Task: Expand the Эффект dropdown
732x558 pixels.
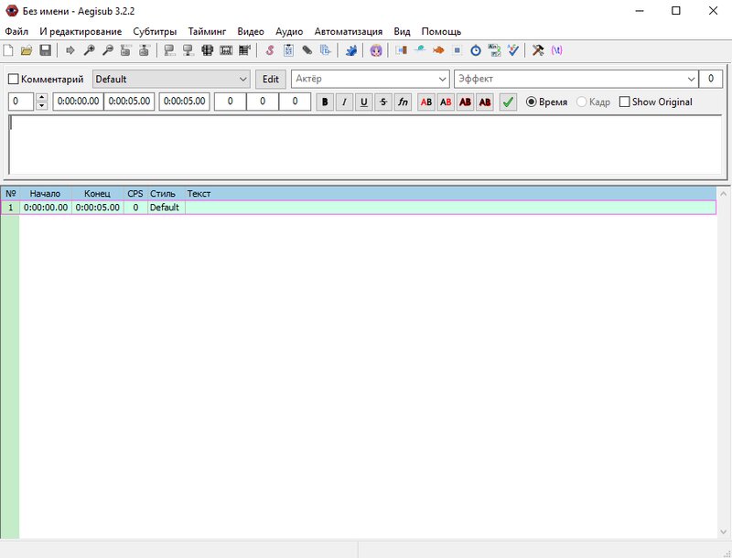Action: tap(691, 80)
